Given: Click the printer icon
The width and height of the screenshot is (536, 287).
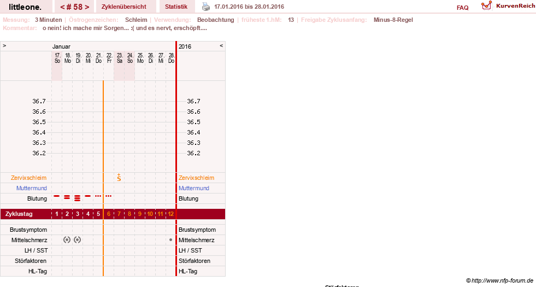Looking at the screenshot, I should coord(206,7).
